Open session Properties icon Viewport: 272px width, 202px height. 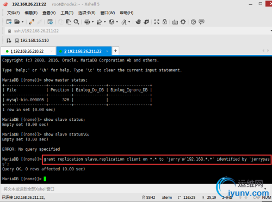click(x=50, y=22)
